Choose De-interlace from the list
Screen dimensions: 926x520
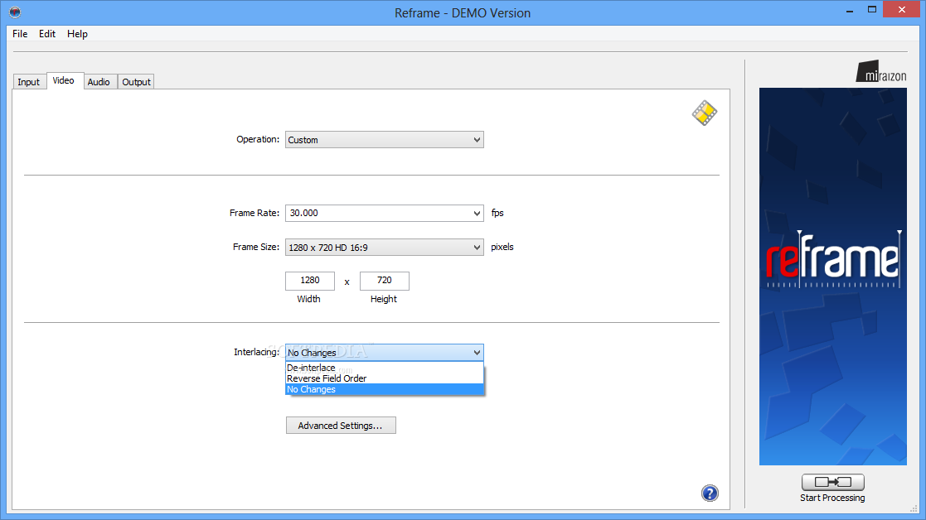(x=385, y=368)
